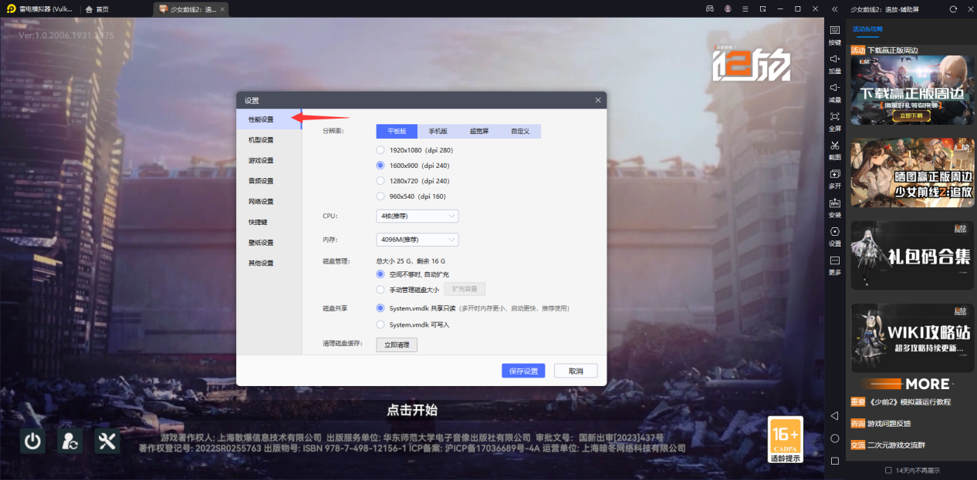Open 其他设置 in settings sidebar

(269, 263)
